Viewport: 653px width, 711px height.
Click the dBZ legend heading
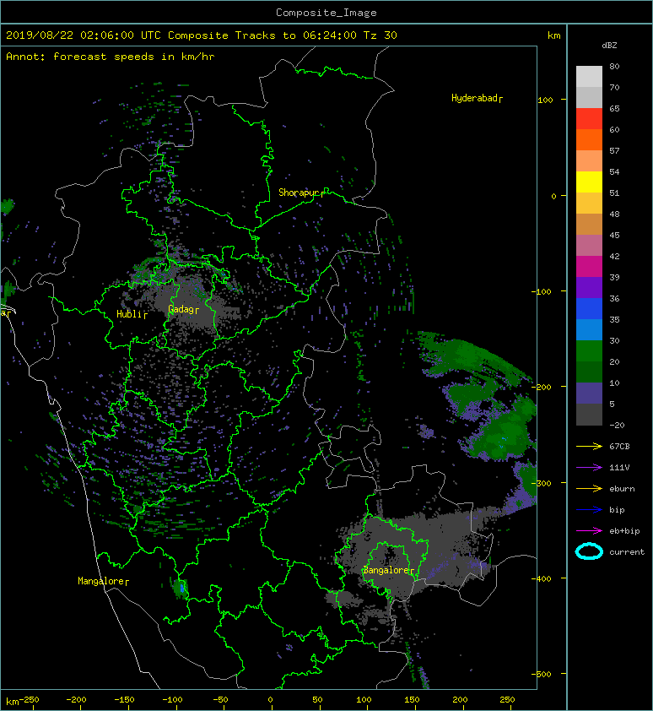click(x=609, y=46)
